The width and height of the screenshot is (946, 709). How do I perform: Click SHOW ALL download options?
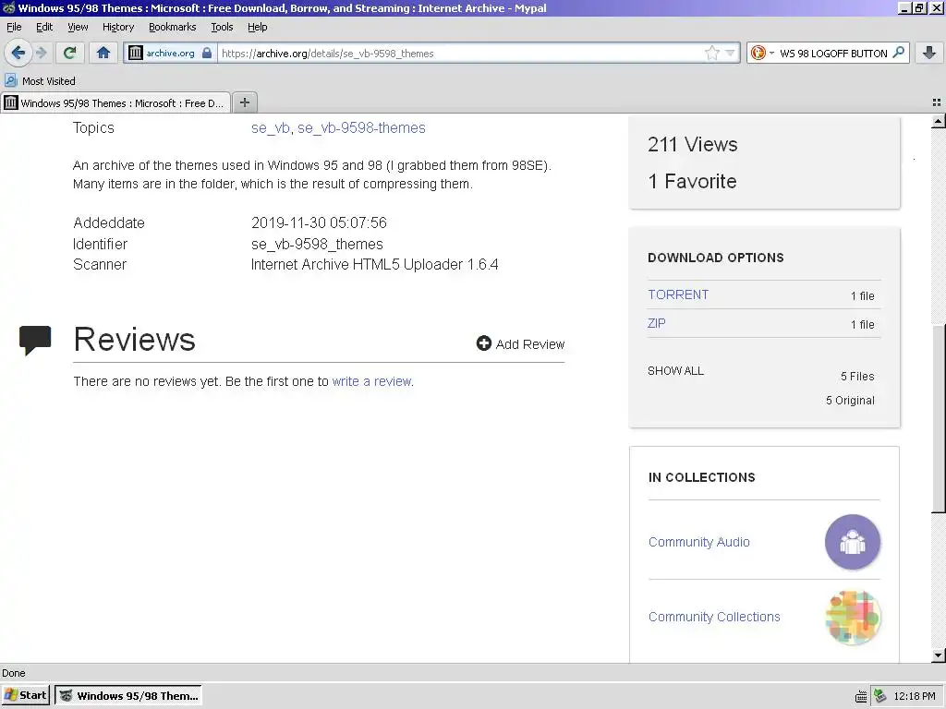click(675, 371)
